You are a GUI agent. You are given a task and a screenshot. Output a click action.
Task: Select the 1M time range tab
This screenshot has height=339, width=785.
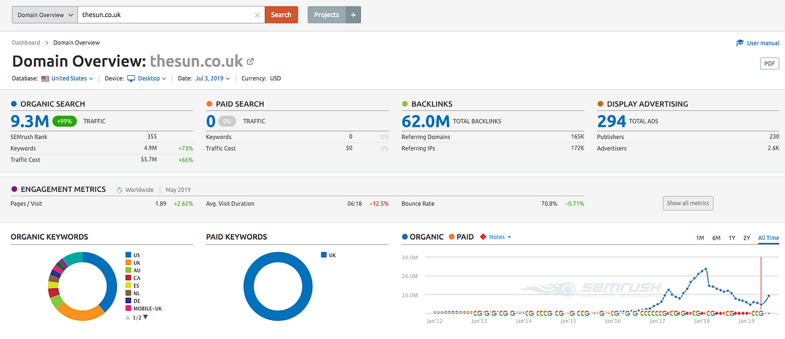click(700, 238)
